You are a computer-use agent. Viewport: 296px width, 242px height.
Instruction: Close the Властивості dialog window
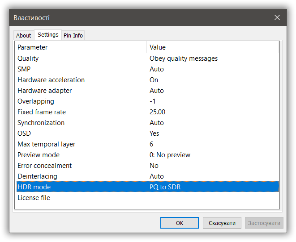(277, 18)
